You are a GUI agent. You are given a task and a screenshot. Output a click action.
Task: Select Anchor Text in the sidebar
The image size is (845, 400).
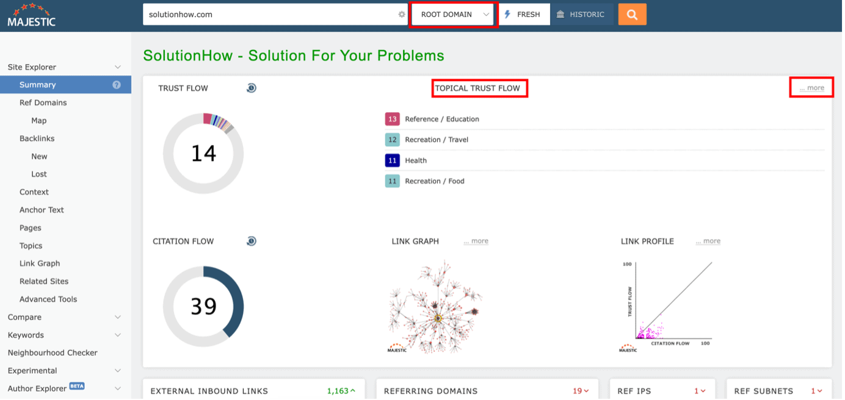coord(42,210)
